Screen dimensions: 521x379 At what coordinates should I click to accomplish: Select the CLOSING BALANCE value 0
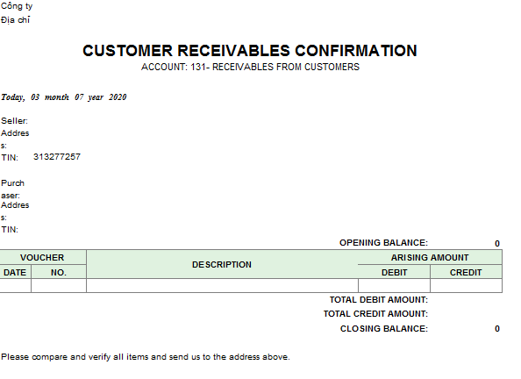(x=497, y=328)
